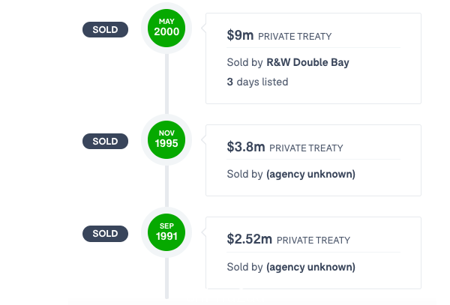Click agency unknown in the 1991 card
Image resolution: width=450 pixels, height=305 pixels.
coord(310,268)
